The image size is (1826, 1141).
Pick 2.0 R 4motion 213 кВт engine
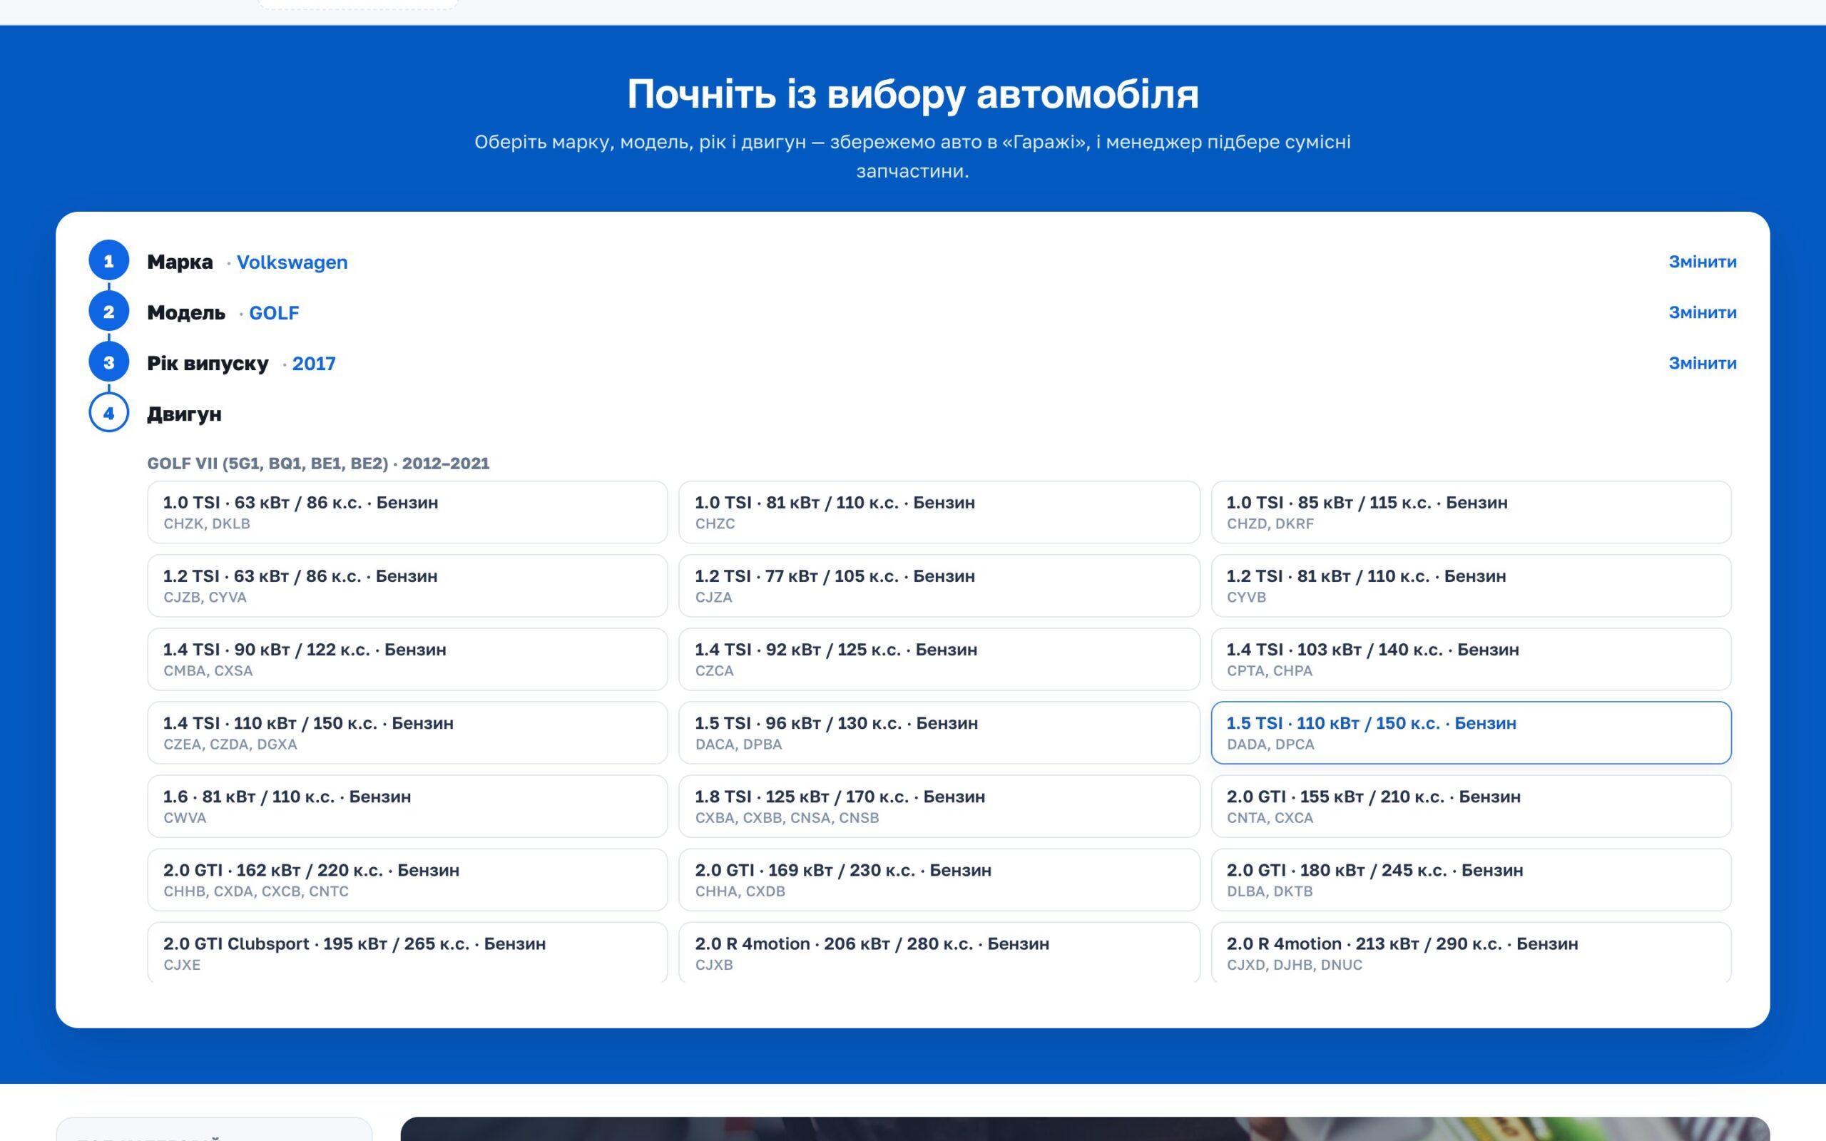(1471, 952)
